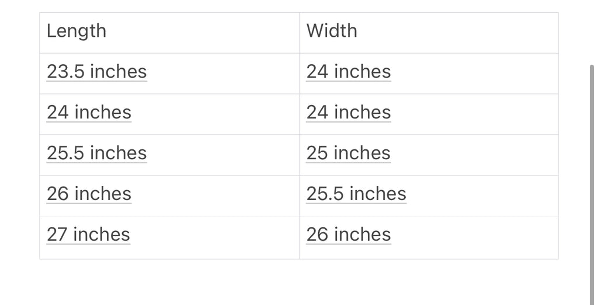Open the 26 inches link under Length
This screenshot has width=598, height=305.
[x=89, y=194]
